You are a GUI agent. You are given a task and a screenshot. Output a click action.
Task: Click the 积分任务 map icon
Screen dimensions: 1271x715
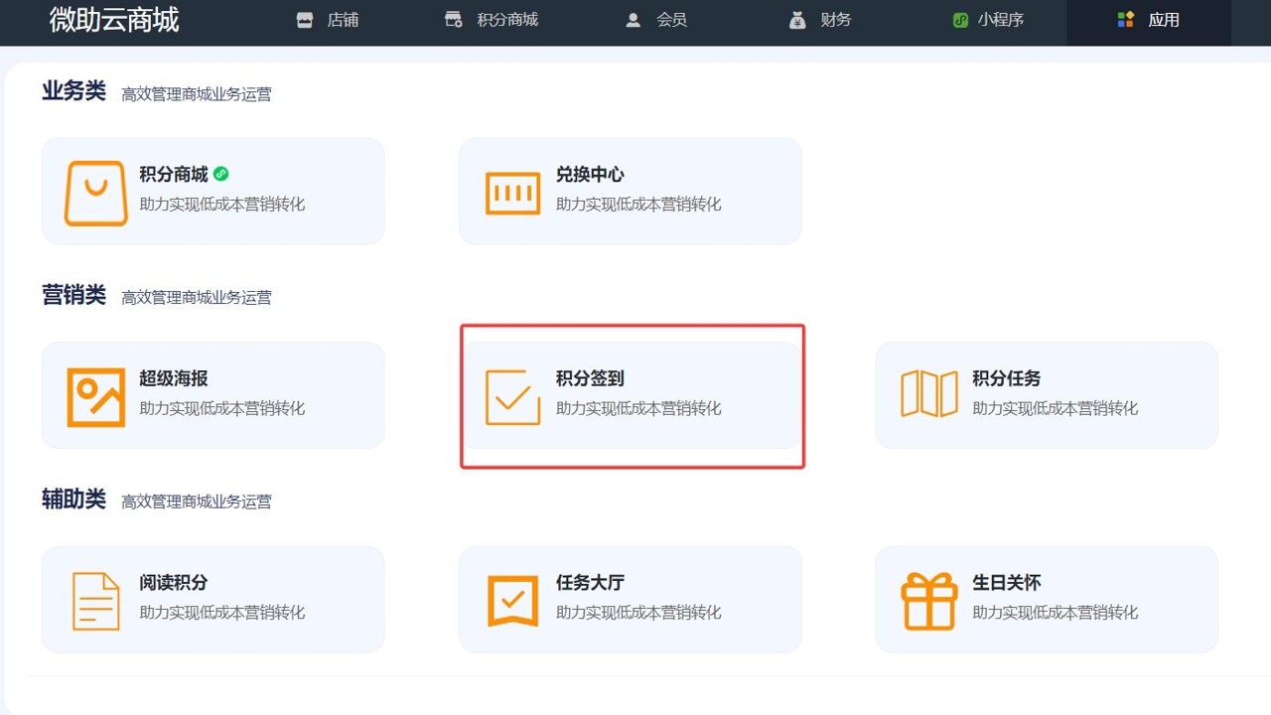pyautogui.click(x=929, y=394)
